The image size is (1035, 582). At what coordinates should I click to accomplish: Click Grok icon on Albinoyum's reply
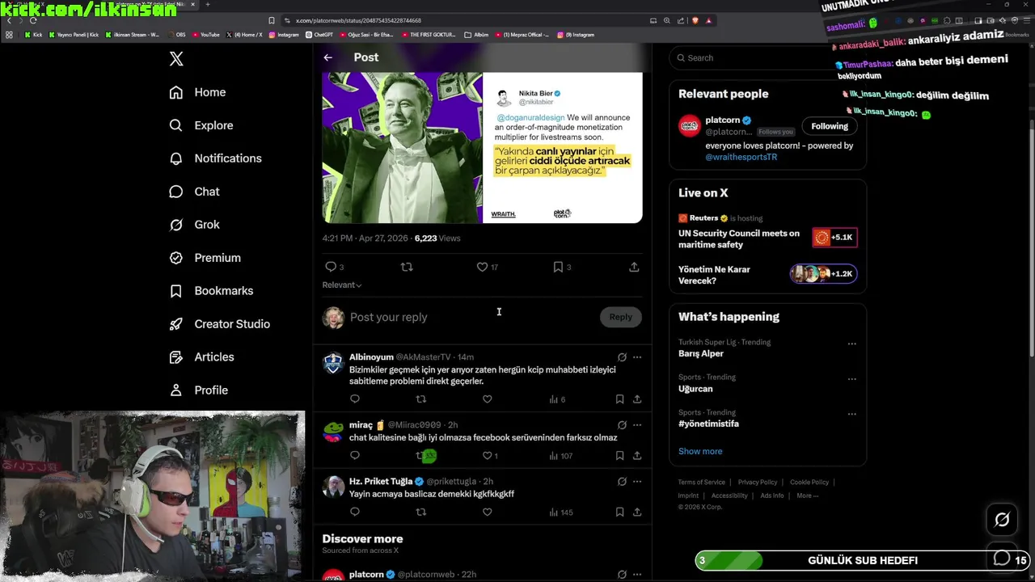622,357
